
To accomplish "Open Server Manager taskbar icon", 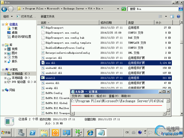I will click(x=21, y=133).
